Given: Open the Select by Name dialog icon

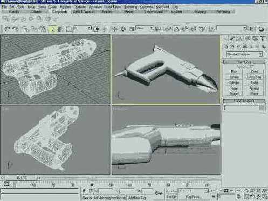Looking at the screenshot, I should [x=61, y=29].
